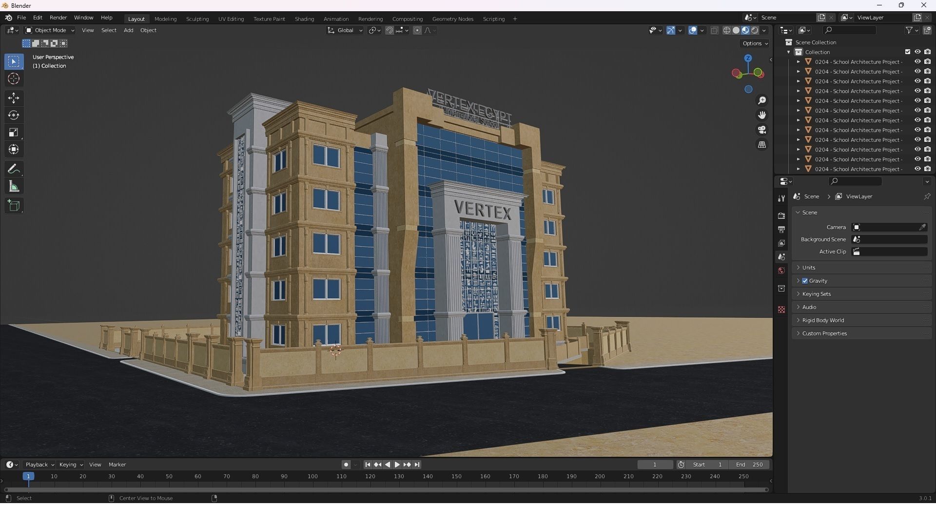Open the Playback dropdown in timeline
This screenshot has width=936, height=507.
(x=39, y=465)
